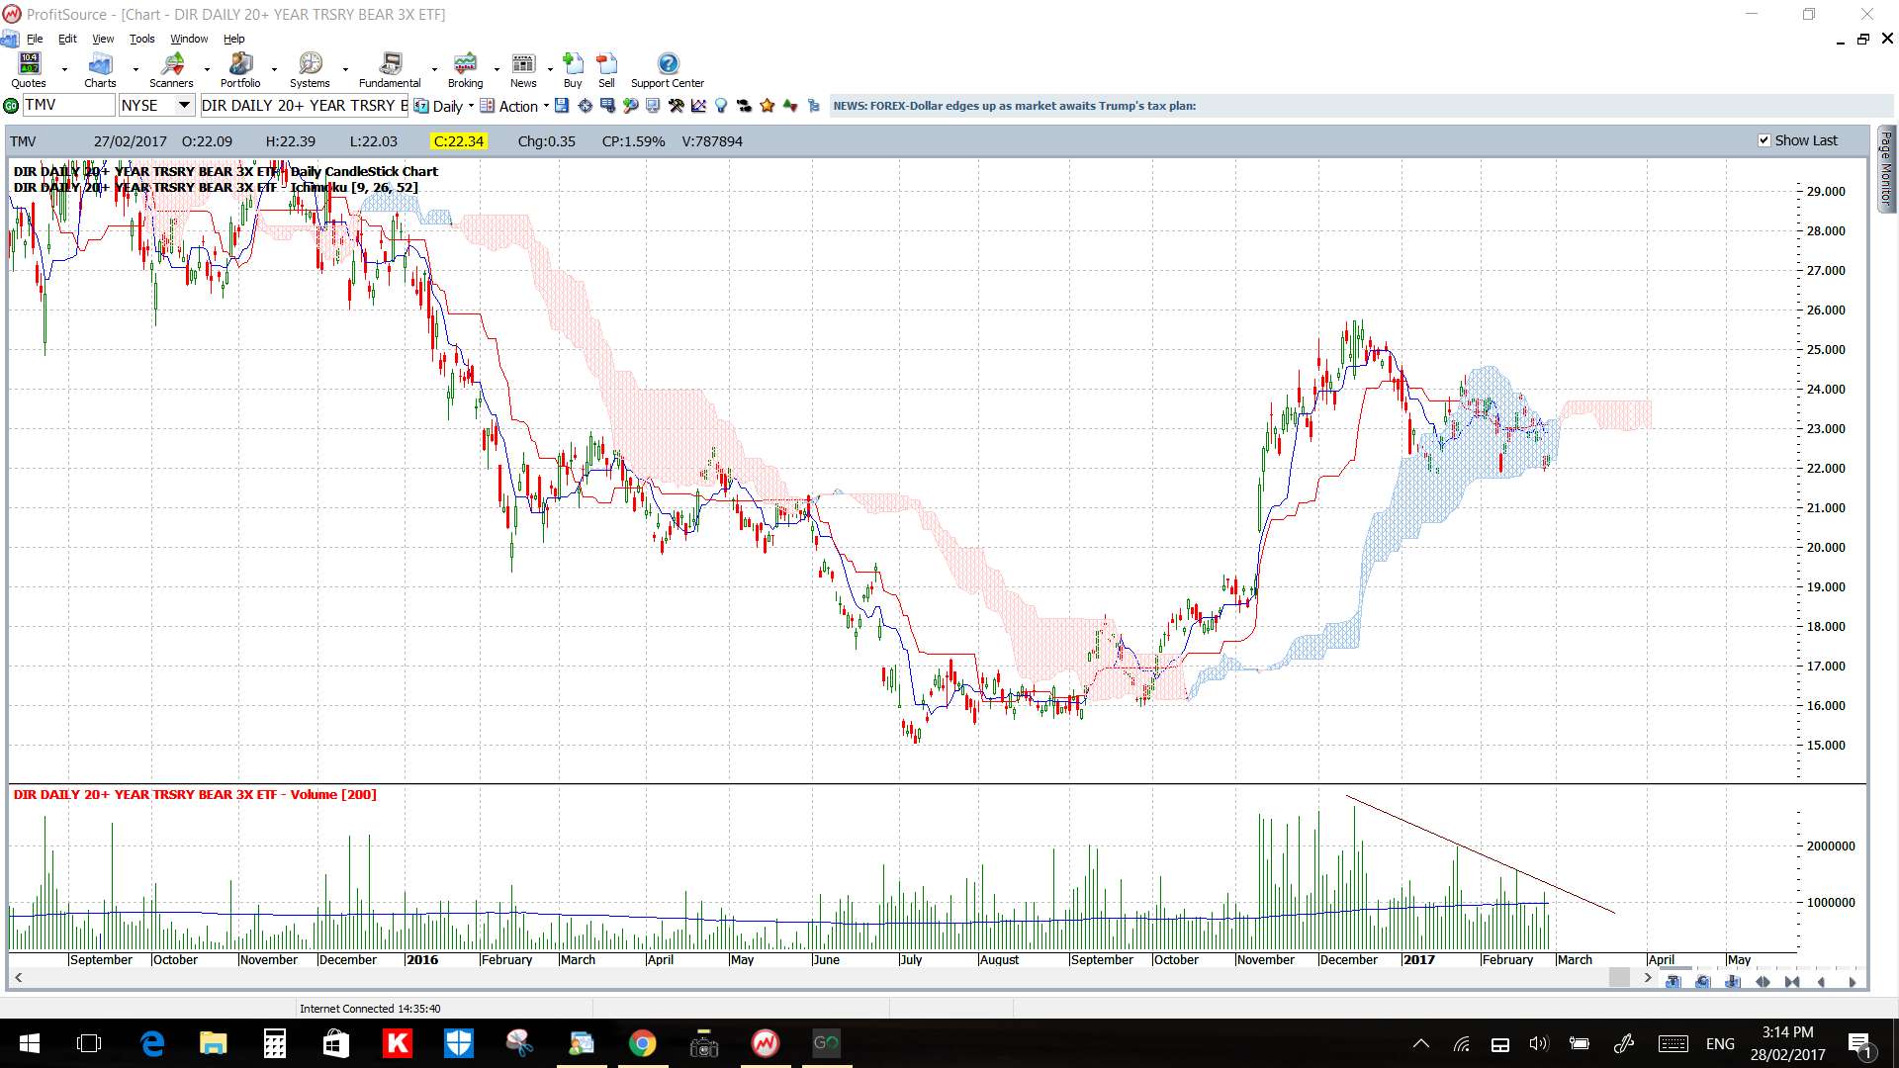
Task: Open the Quotes tool
Action: click(x=29, y=70)
